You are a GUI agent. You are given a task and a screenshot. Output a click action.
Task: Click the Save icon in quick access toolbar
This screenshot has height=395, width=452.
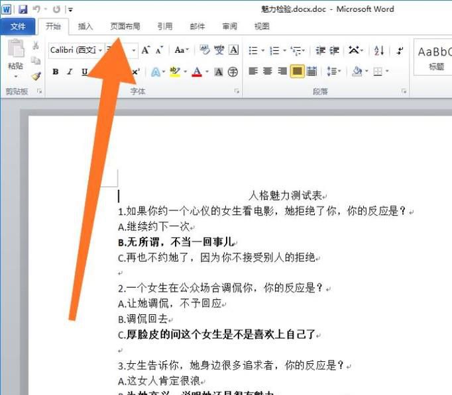point(23,9)
